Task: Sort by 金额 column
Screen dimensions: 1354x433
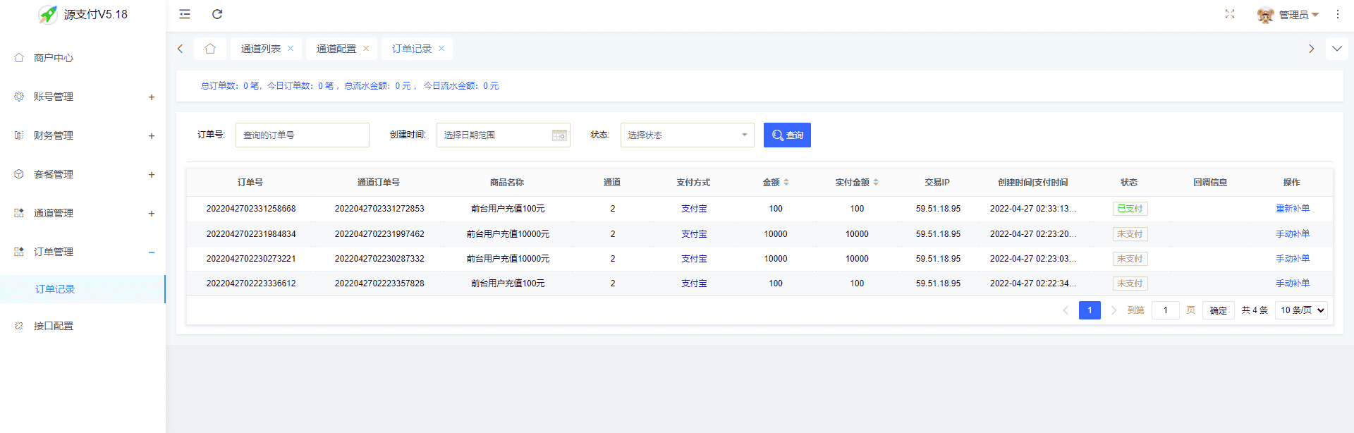Action: [x=786, y=183]
